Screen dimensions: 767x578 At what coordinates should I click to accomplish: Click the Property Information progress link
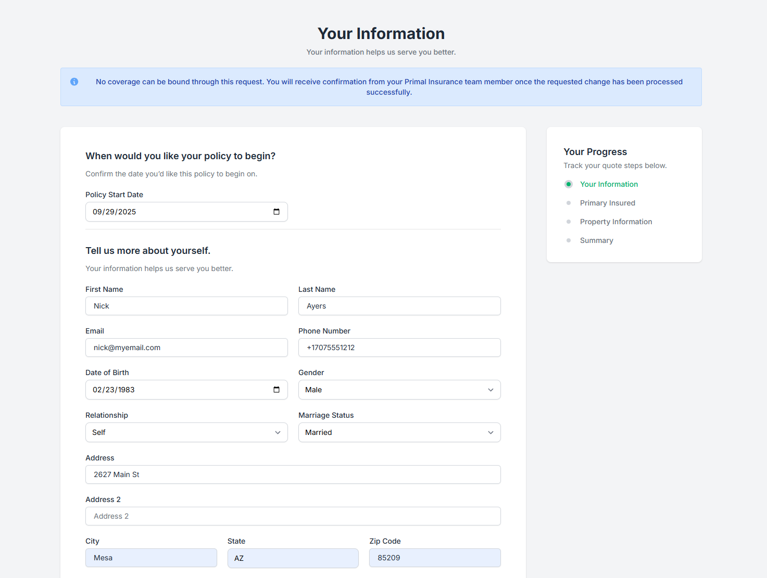coord(615,222)
